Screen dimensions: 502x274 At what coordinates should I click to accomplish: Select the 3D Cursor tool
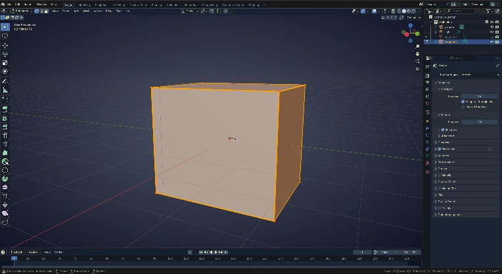[5, 36]
